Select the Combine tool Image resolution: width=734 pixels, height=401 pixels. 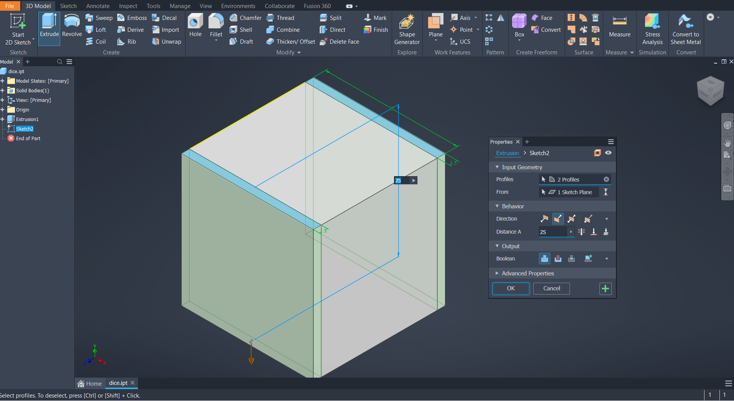[x=283, y=30]
